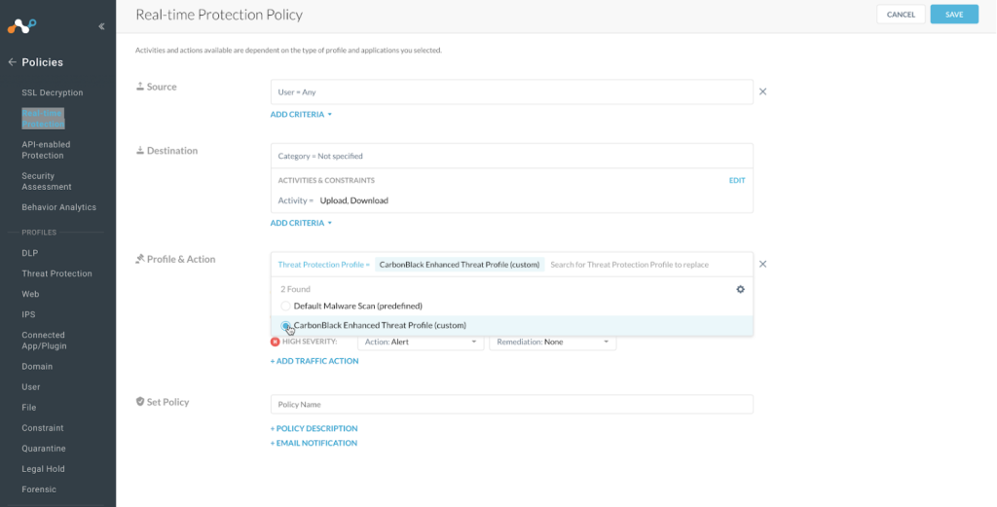The width and height of the screenshot is (997, 507).
Task: Open the Legal Hold section
Action: (43, 469)
